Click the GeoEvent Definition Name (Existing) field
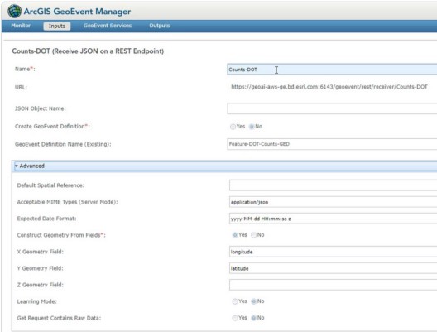 point(332,144)
